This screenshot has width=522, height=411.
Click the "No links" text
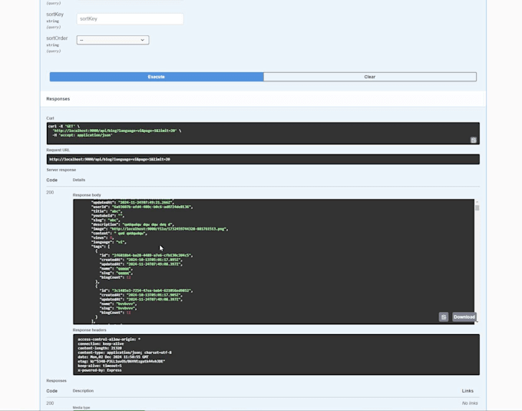click(470, 403)
